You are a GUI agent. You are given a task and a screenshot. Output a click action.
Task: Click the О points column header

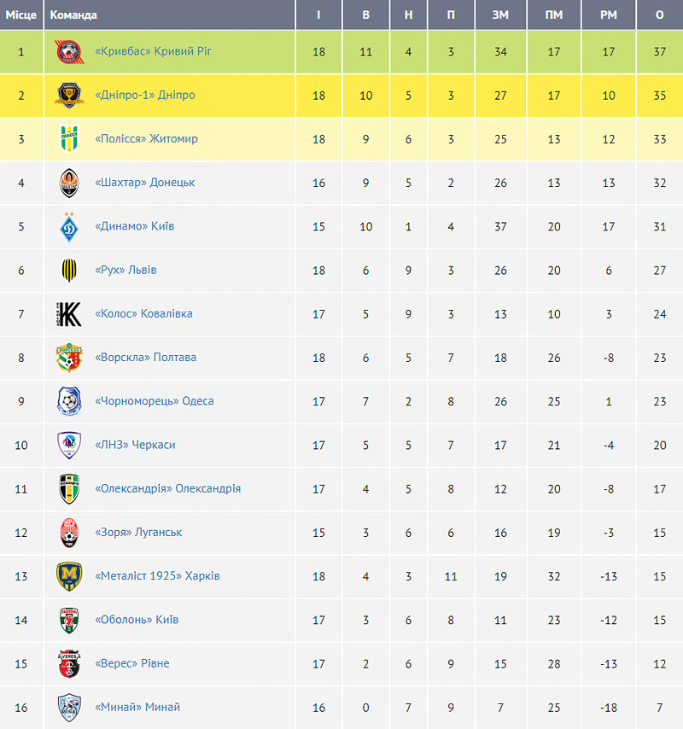coord(659,15)
